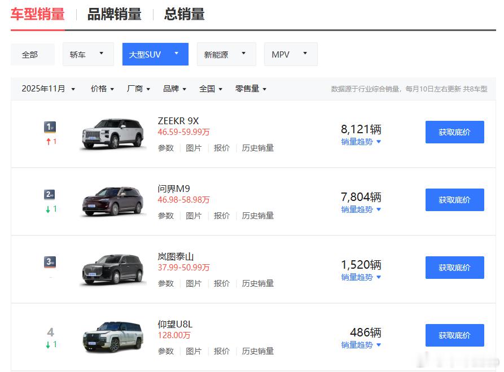Open the 厂商 manufacturer filter
The width and height of the screenshot is (504, 372).
138,89
